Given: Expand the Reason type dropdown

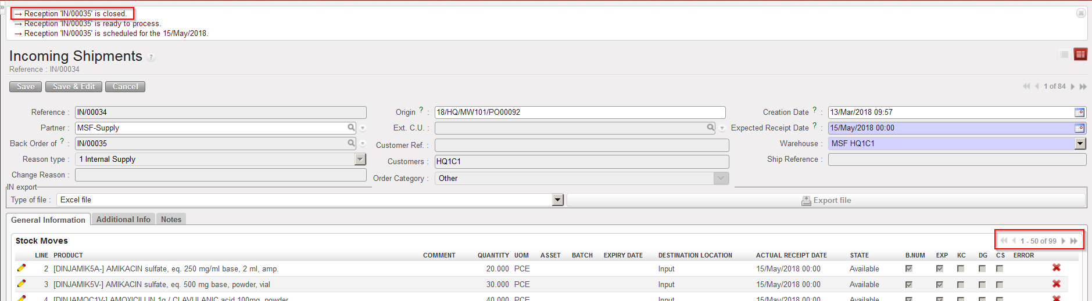Looking at the screenshot, I should (360, 159).
